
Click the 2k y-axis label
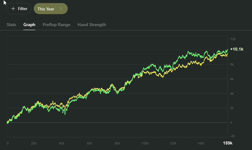point(233,108)
